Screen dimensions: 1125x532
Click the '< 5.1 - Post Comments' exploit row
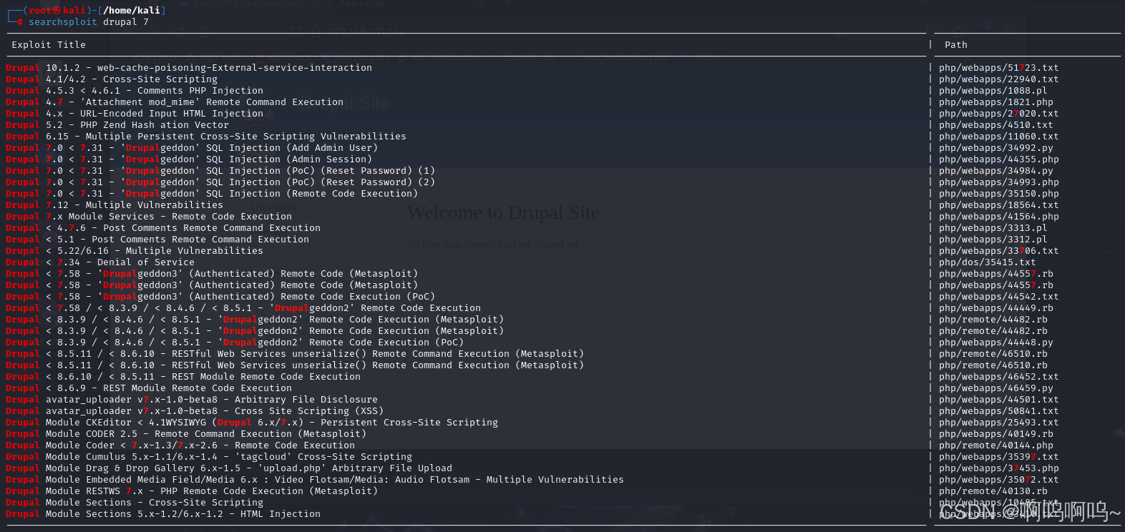point(157,240)
